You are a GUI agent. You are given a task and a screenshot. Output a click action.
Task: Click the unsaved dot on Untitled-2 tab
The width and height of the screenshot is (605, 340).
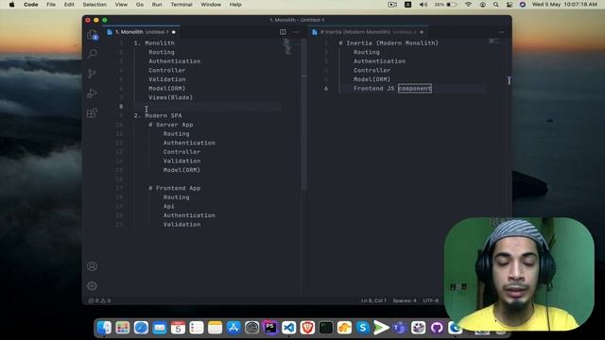(422, 32)
